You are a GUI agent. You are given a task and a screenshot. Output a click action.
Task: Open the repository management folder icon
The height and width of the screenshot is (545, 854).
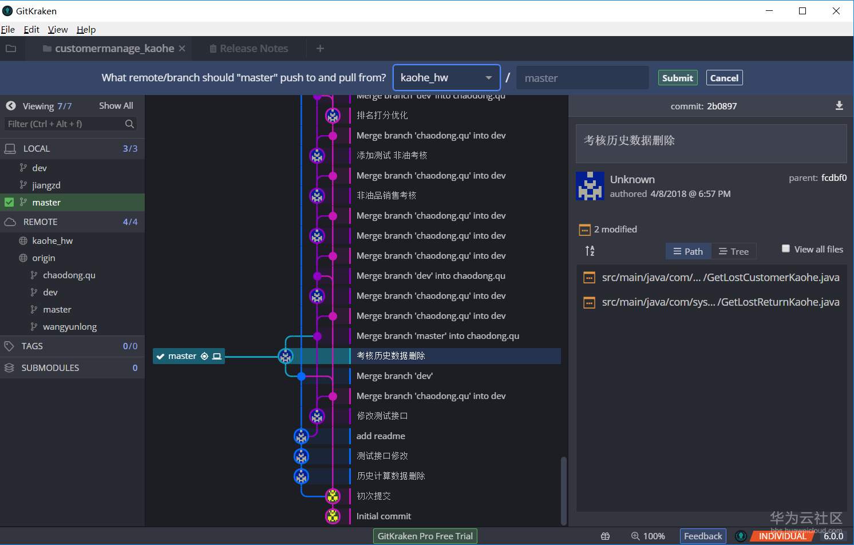pyautogui.click(x=11, y=49)
